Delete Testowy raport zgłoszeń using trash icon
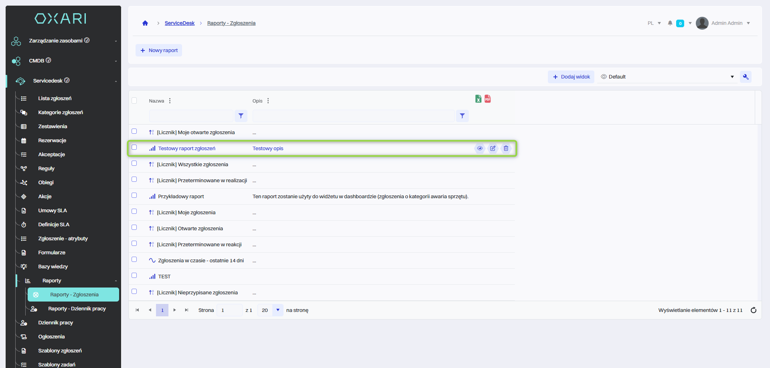The height and width of the screenshot is (368, 770). click(x=506, y=149)
